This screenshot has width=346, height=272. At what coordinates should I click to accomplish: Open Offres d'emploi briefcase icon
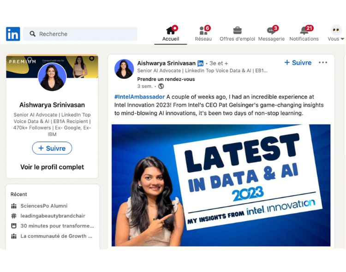pyautogui.click(x=237, y=31)
